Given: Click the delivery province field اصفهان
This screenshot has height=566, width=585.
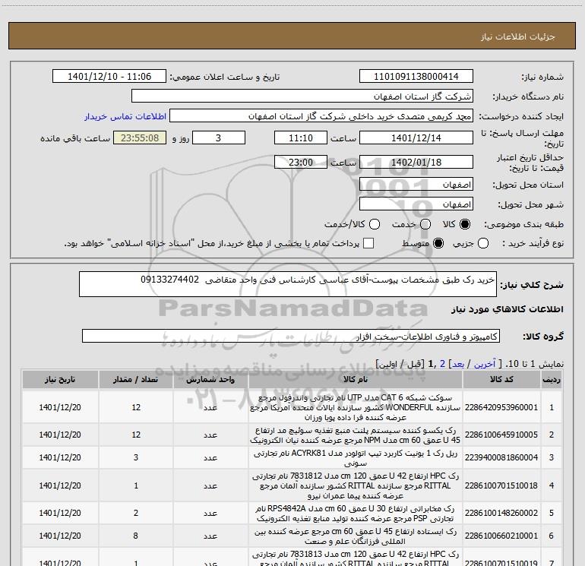Looking at the screenshot, I should pyautogui.click(x=416, y=184).
